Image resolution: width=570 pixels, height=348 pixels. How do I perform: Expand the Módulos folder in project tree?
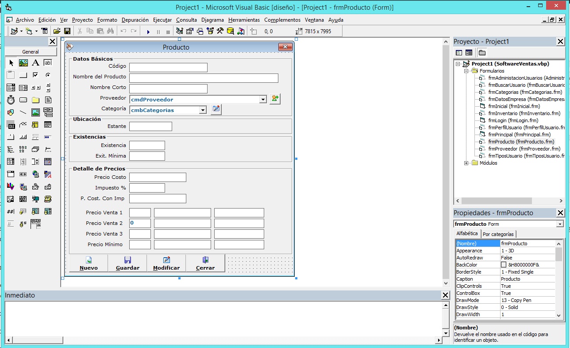click(466, 163)
